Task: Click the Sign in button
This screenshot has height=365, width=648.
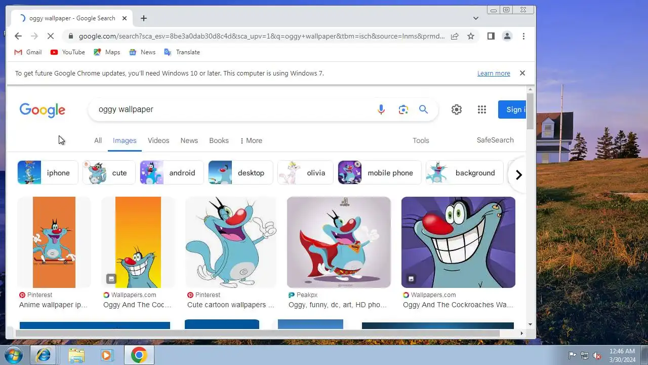Action: [x=512, y=109]
